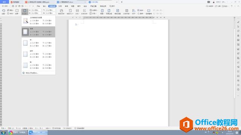Open the Align objects dropdown
The image size is (241, 135).
pos(134,12)
